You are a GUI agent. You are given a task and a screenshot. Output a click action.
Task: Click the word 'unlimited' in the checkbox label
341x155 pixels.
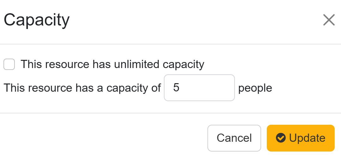point(136,65)
